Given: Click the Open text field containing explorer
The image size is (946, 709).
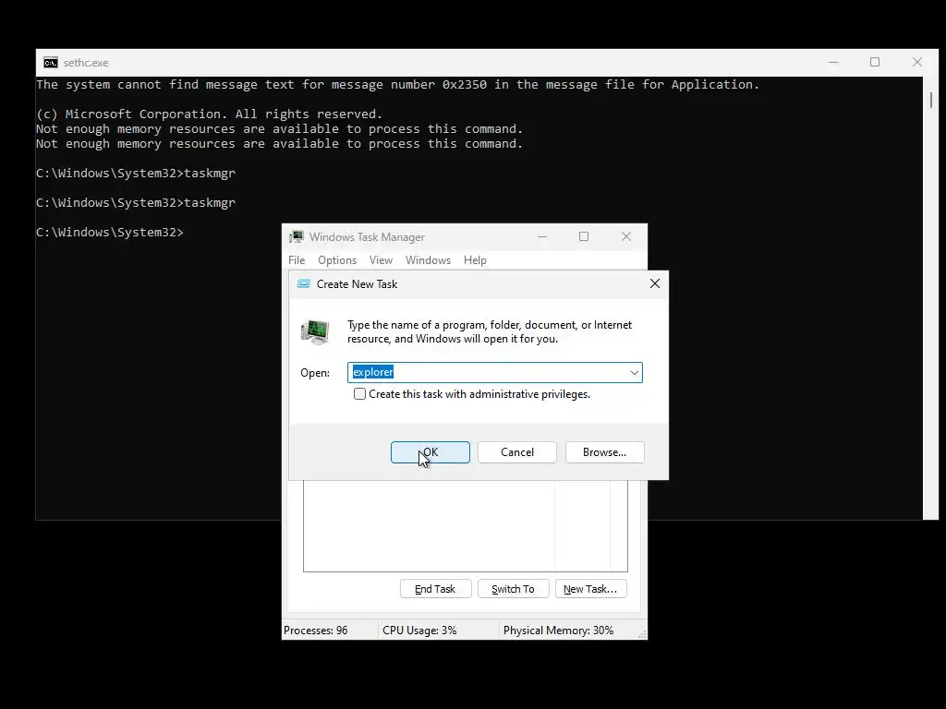Looking at the screenshot, I should point(495,373).
